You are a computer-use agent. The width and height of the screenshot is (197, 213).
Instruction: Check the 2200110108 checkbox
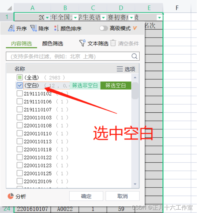[x=20, y=125]
